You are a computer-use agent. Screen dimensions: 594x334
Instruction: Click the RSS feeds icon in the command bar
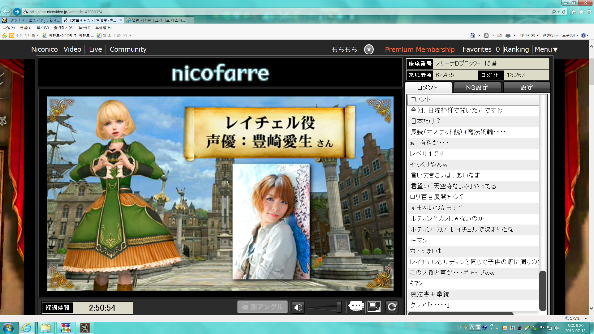[x=486, y=35]
